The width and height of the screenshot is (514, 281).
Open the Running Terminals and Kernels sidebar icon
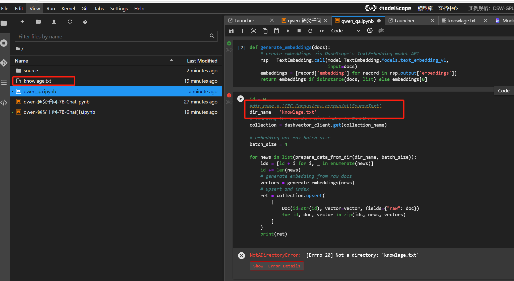(x=4, y=43)
